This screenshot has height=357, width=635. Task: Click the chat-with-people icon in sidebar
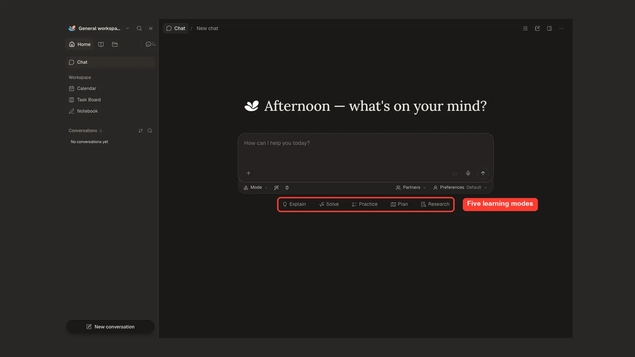pyautogui.click(x=150, y=44)
